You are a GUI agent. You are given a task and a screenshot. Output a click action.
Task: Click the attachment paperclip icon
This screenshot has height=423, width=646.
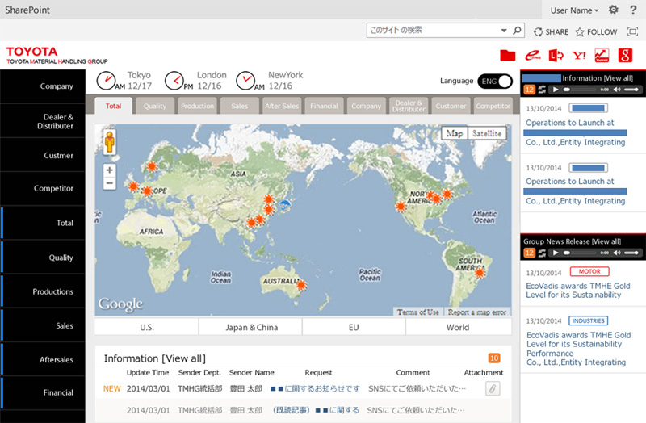[x=492, y=388]
